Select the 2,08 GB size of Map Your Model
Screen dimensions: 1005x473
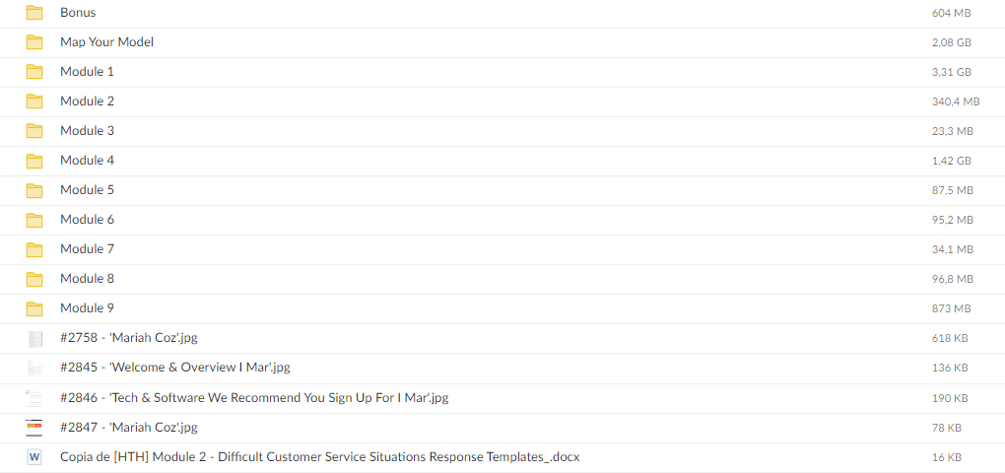951,42
